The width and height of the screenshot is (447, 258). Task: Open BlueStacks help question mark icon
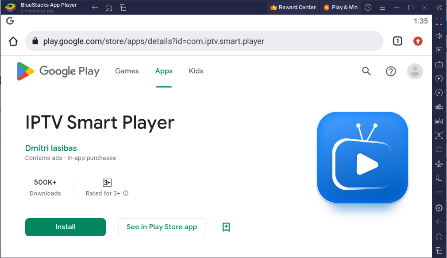(x=368, y=8)
